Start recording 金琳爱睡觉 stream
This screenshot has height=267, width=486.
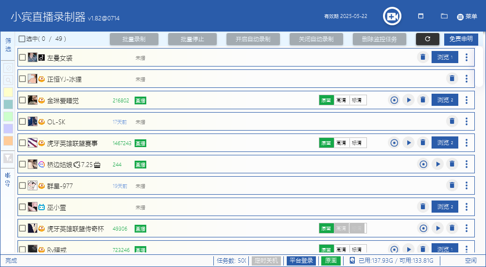(394, 100)
